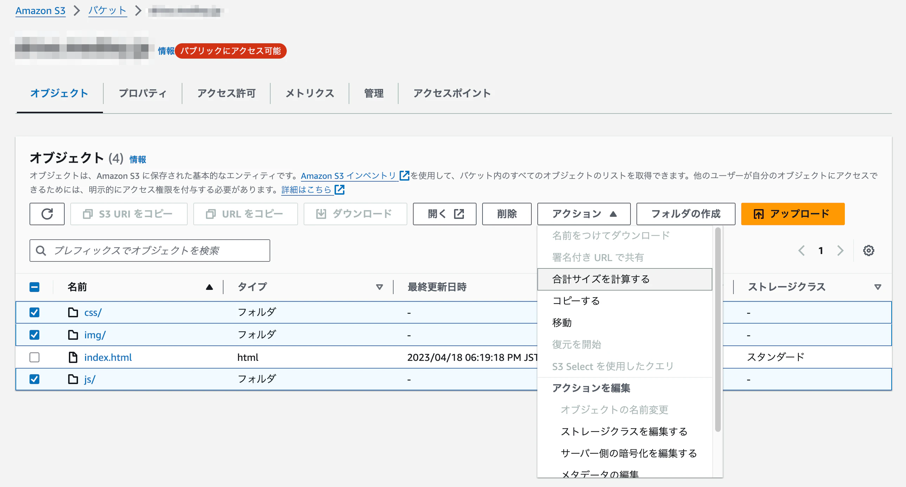Image resolution: width=906 pixels, height=487 pixels.
Task: Select サーバー側の暗号化を編集する menu item
Action: coord(625,453)
